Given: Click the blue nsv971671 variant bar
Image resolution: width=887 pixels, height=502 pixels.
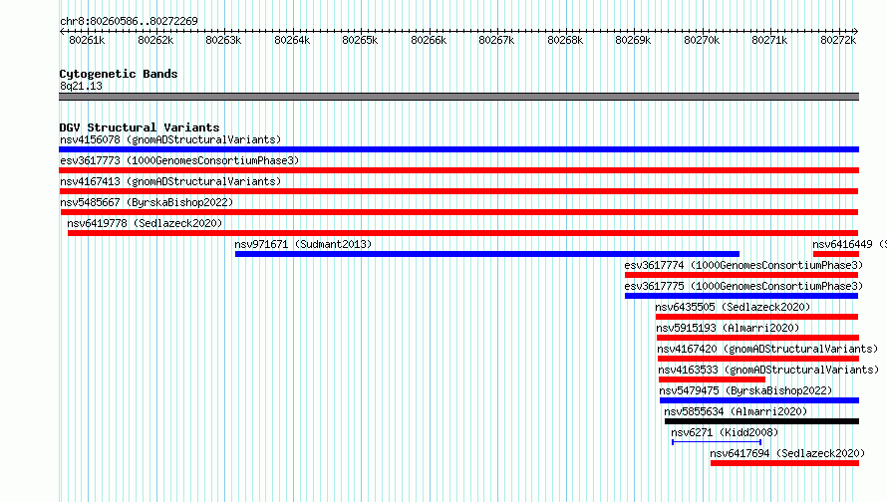Looking at the screenshot, I should pos(487,254).
